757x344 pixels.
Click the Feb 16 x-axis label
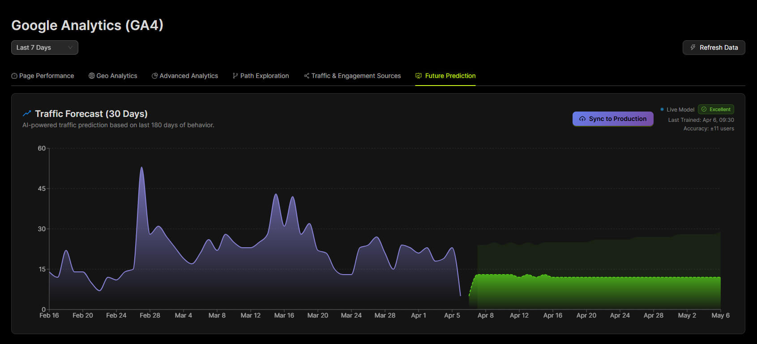pyautogui.click(x=49, y=315)
